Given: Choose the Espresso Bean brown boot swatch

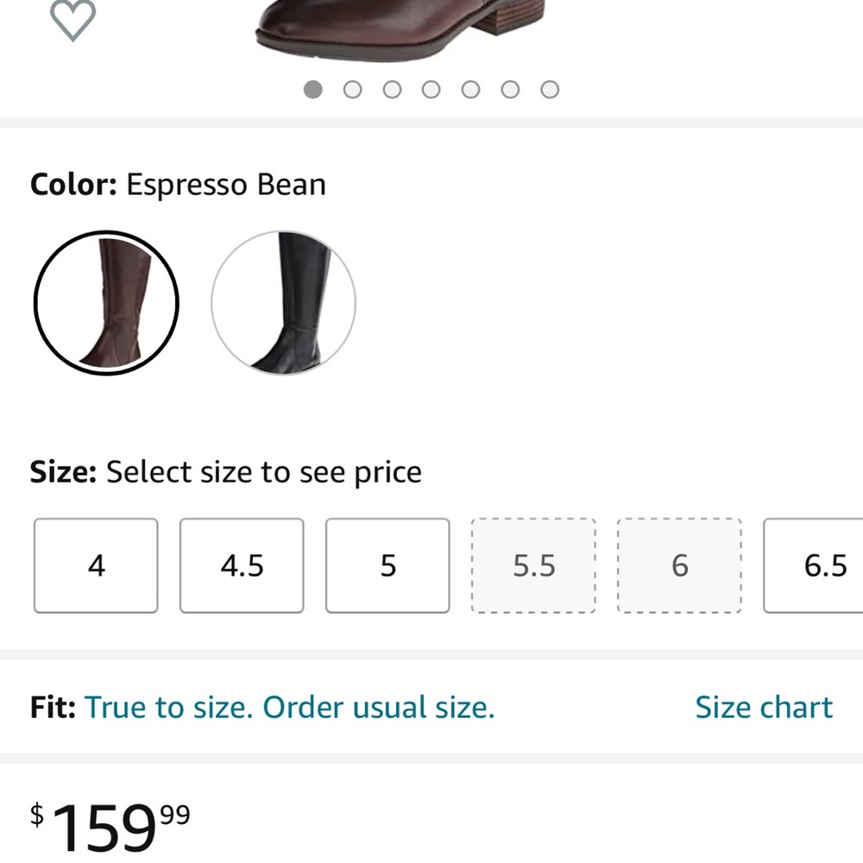Looking at the screenshot, I should pyautogui.click(x=106, y=303).
